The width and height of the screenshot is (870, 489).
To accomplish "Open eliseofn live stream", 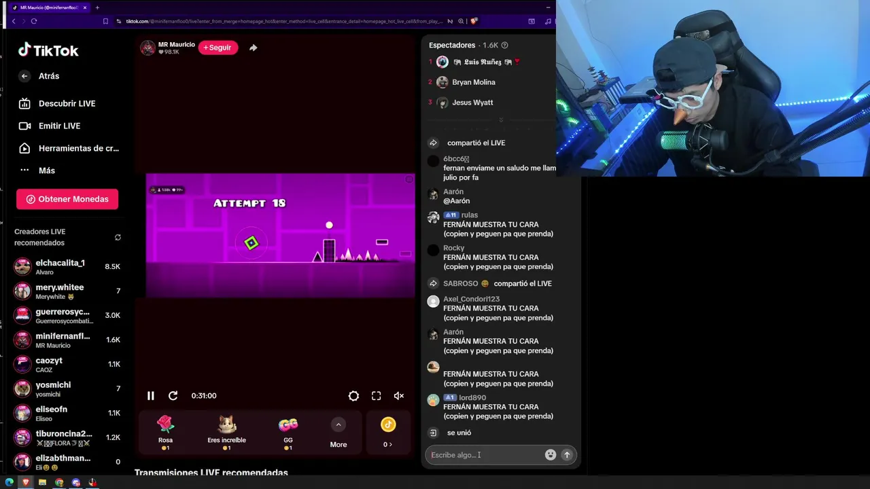I will [x=67, y=414].
